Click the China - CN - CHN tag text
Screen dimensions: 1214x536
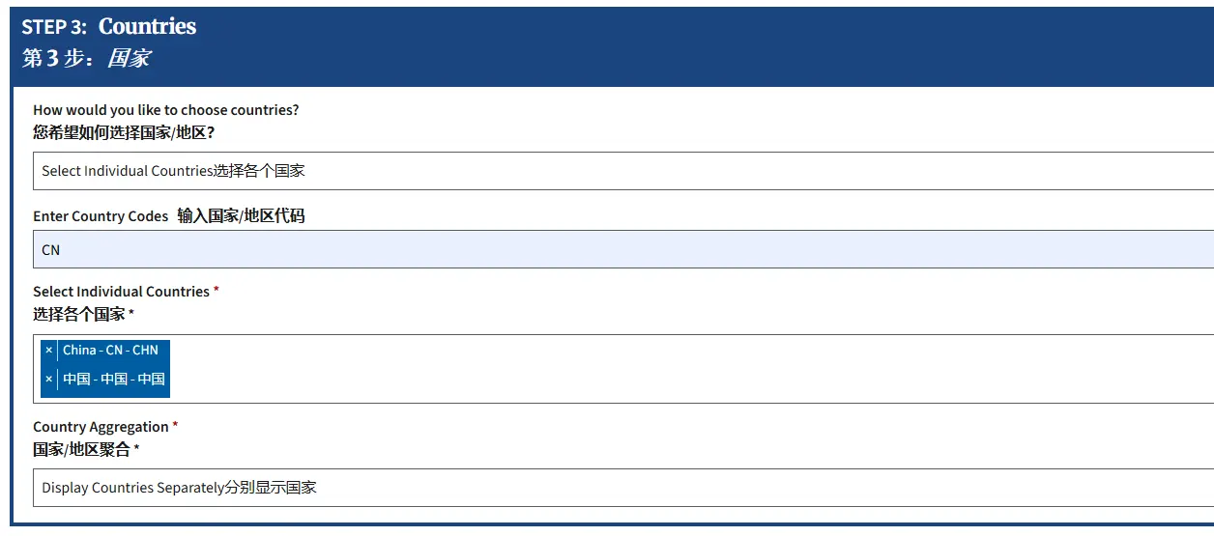[x=110, y=350]
